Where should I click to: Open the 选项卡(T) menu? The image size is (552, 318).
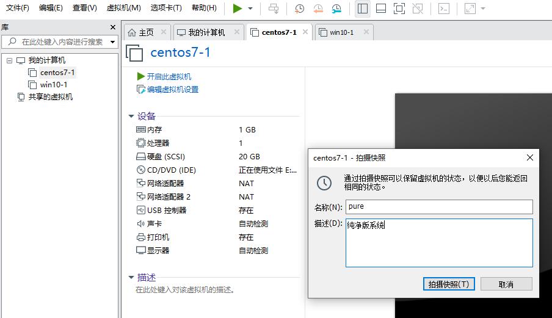pyautogui.click(x=166, y=8)
